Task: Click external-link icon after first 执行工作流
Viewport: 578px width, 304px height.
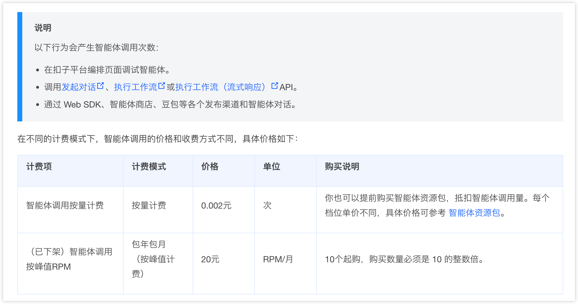Action: (162, 86)
